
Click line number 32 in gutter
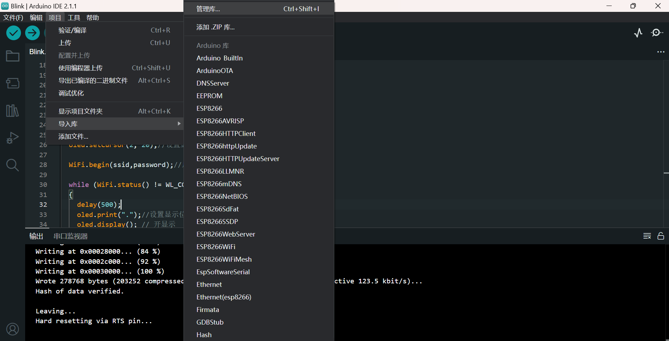43,205
